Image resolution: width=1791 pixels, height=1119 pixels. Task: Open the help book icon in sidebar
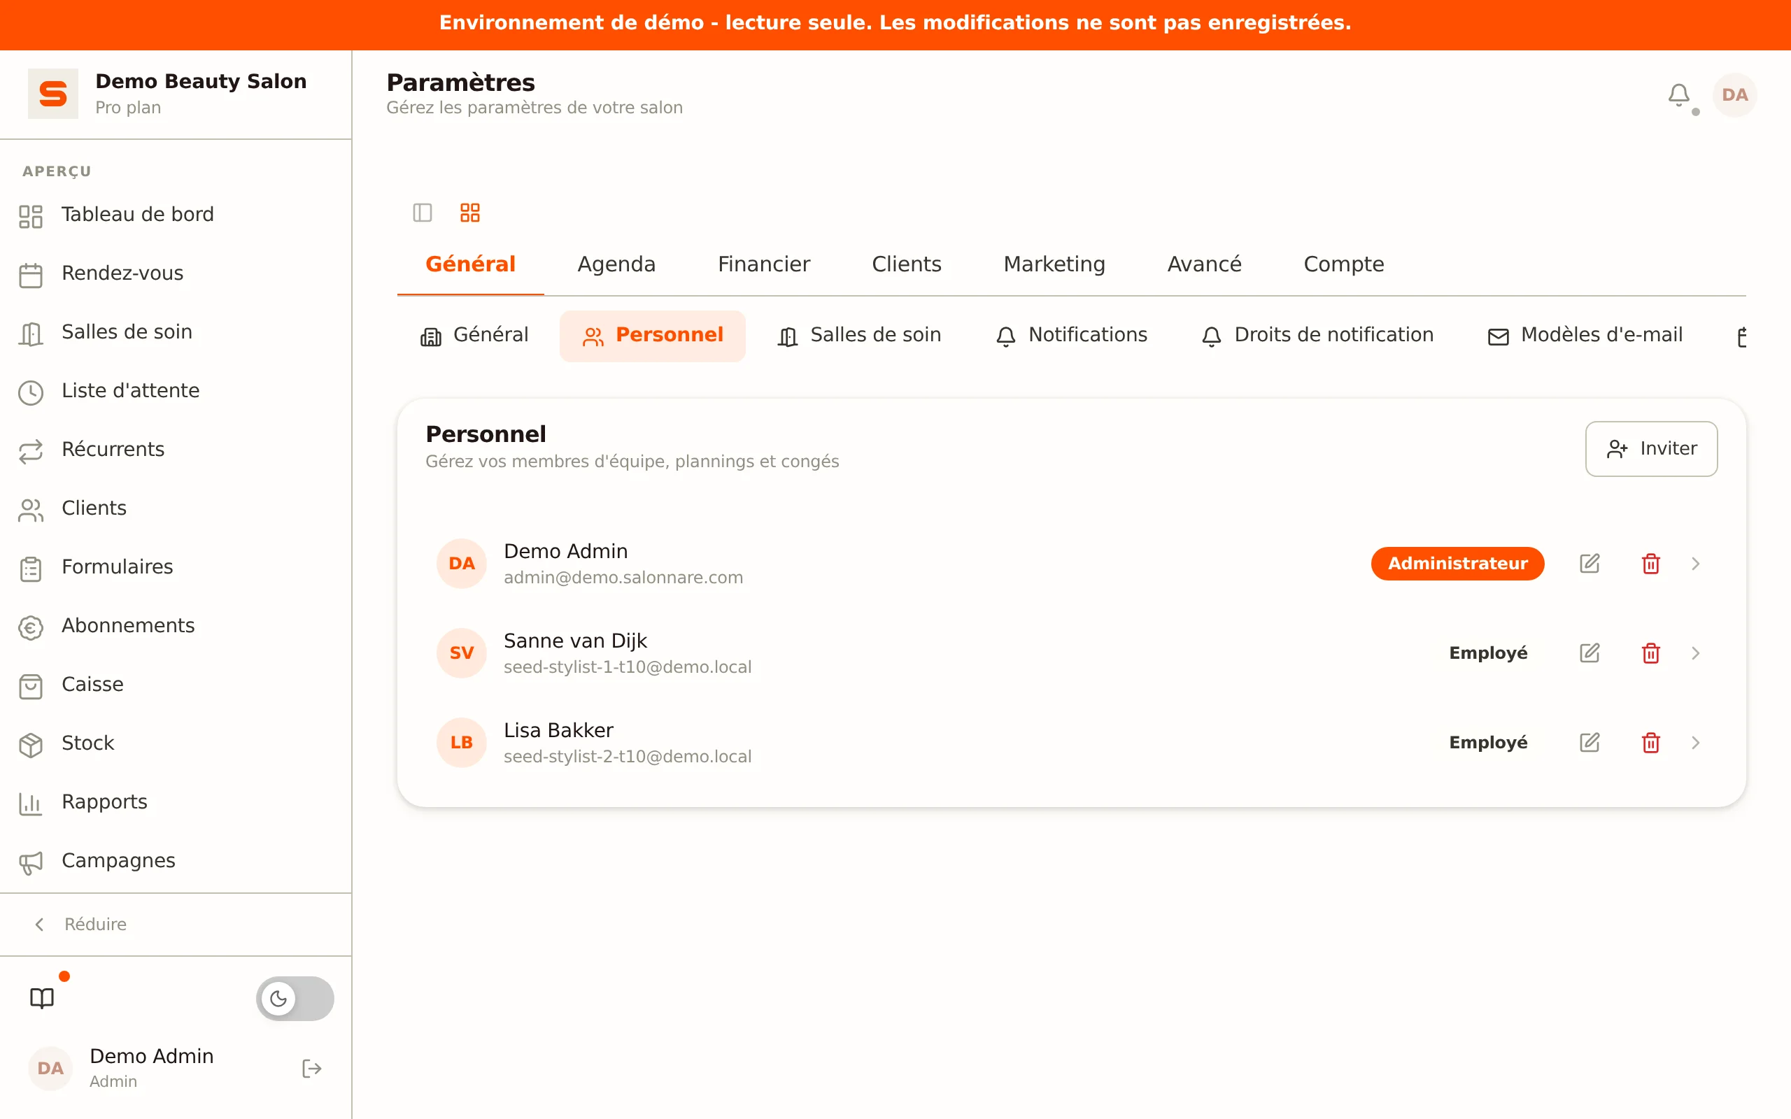(42, 999)
